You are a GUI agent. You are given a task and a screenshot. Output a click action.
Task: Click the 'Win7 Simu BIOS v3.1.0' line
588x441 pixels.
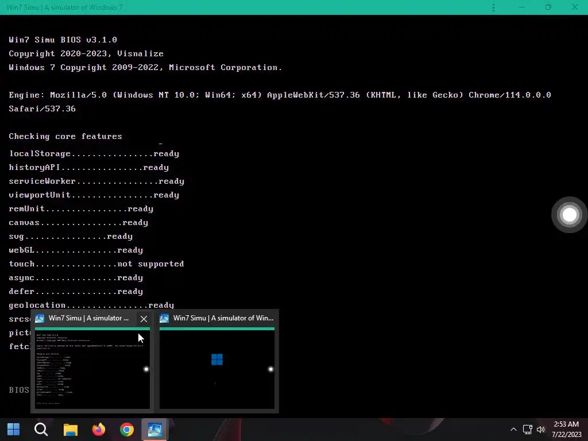click(63, 40)
